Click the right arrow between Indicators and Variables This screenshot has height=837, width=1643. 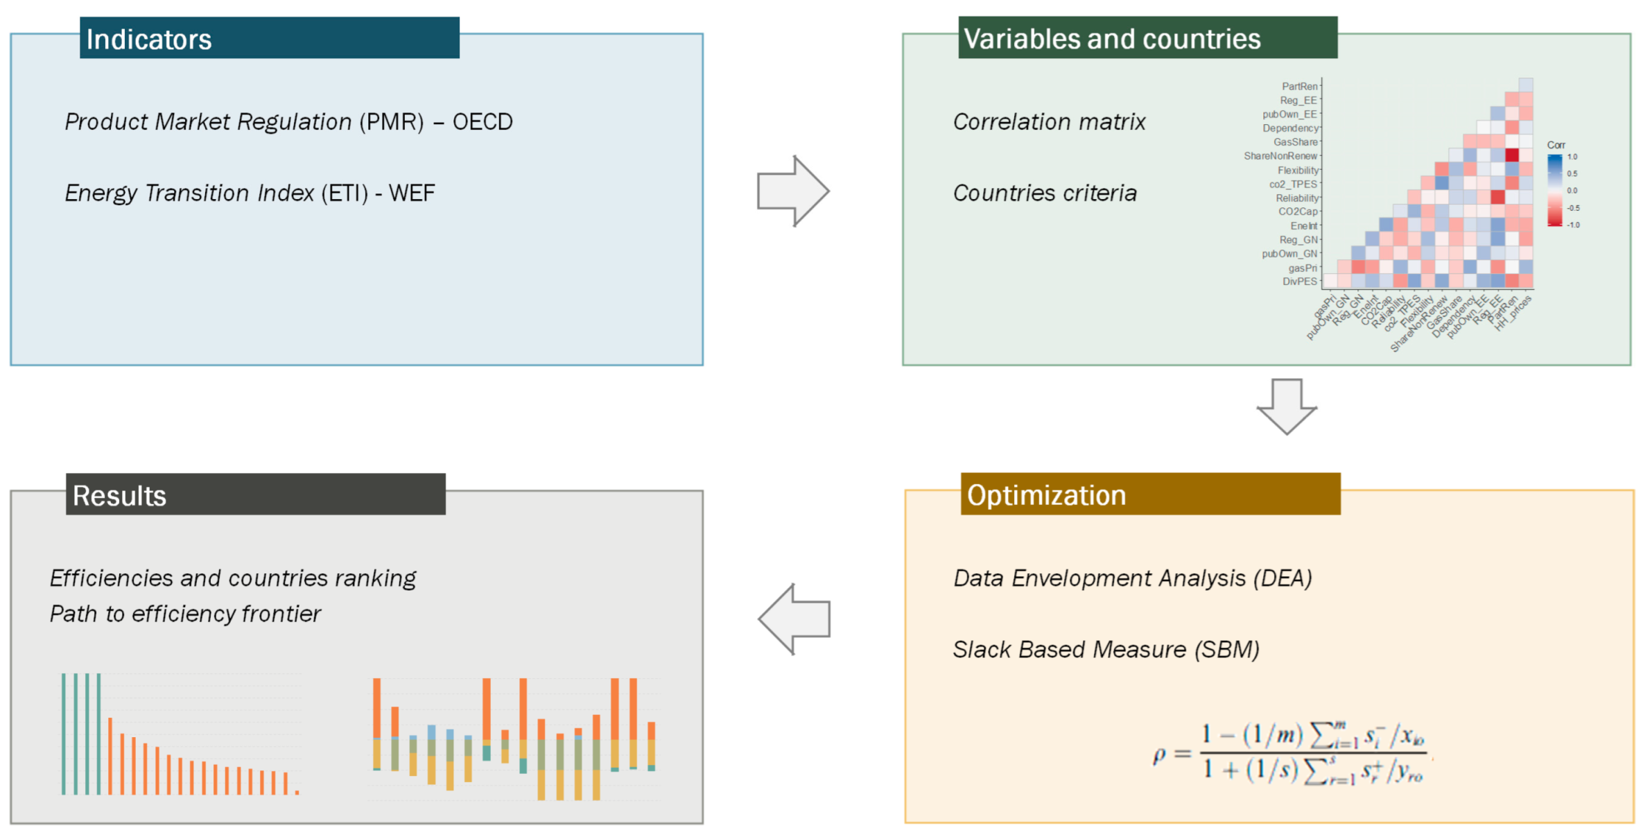[792, 191]
